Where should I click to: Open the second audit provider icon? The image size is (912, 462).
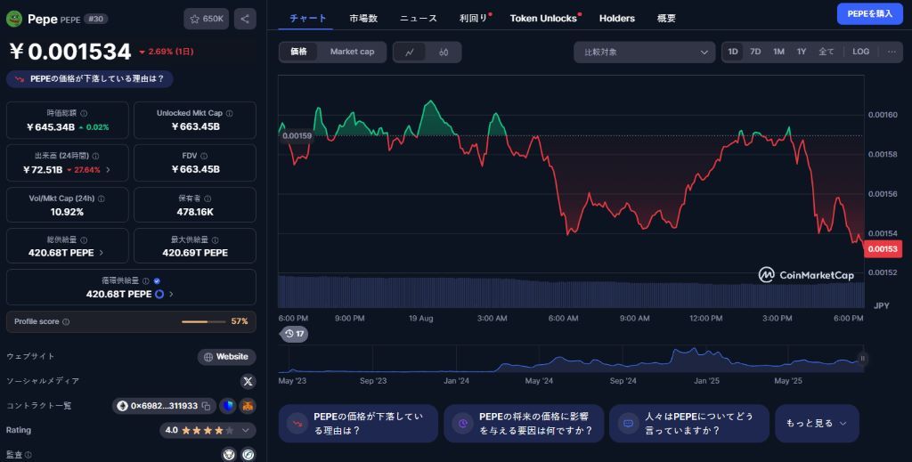click(248, 455)
